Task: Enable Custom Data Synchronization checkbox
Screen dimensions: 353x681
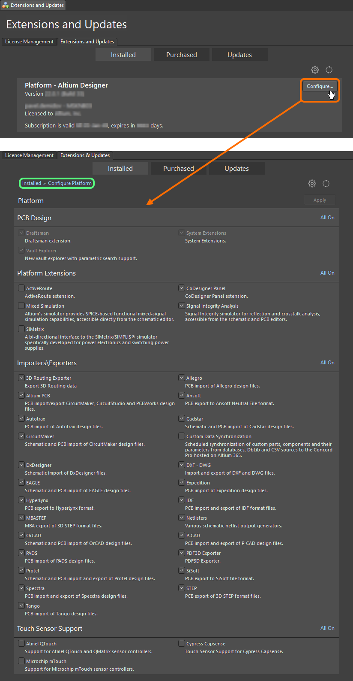Action: [182, 436]
